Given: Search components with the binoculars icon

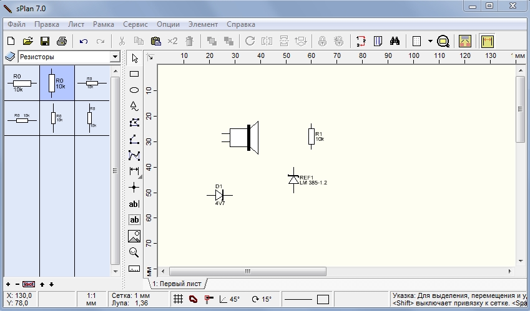Looking at the screenshot, I should [395, 41].
